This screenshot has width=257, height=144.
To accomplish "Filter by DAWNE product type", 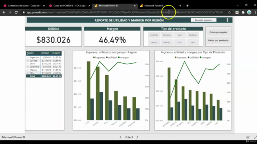I will [154, 42].
